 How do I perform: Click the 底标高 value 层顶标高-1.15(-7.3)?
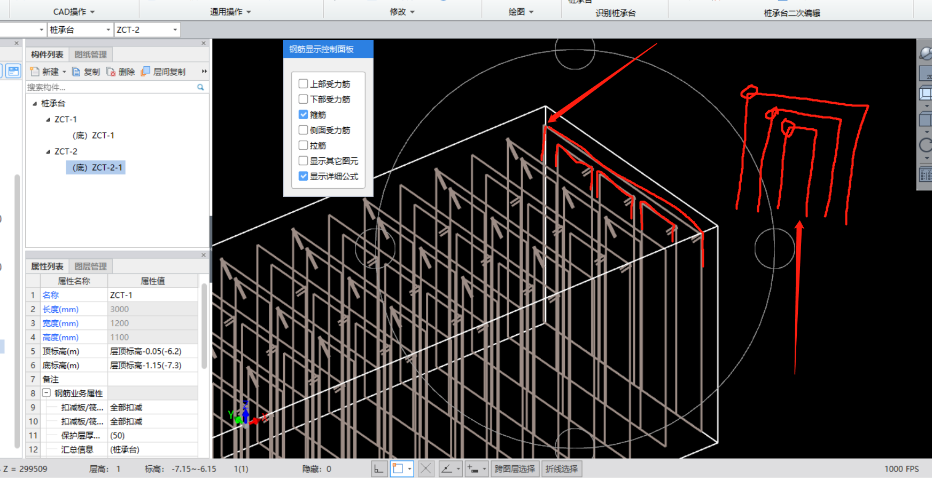153,365
